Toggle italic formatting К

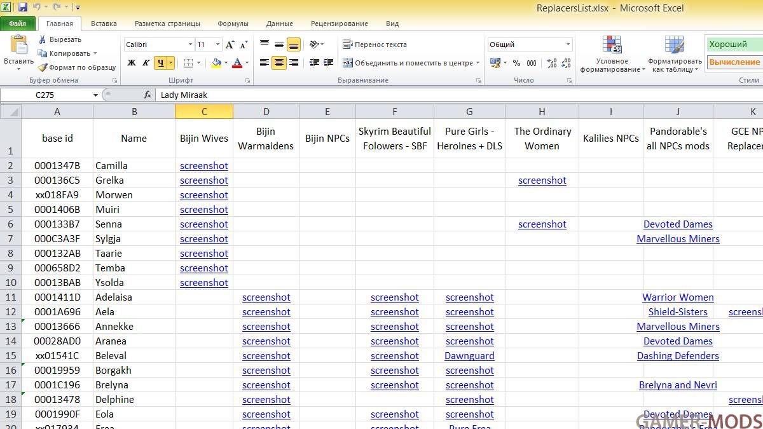tap(146, 63)
